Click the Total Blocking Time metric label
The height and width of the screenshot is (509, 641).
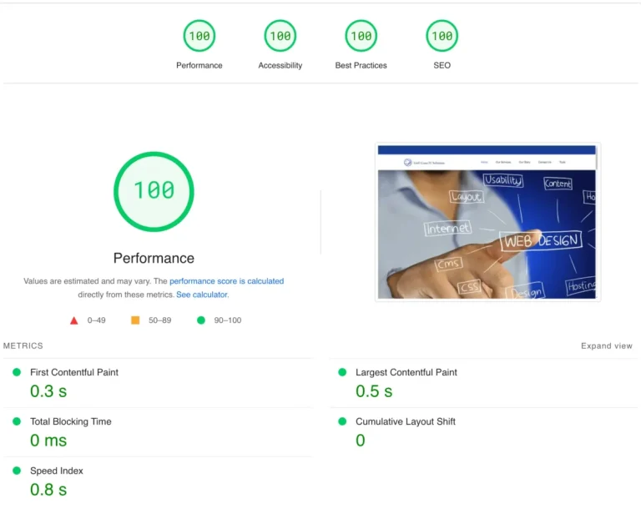[x=70, y=421]
